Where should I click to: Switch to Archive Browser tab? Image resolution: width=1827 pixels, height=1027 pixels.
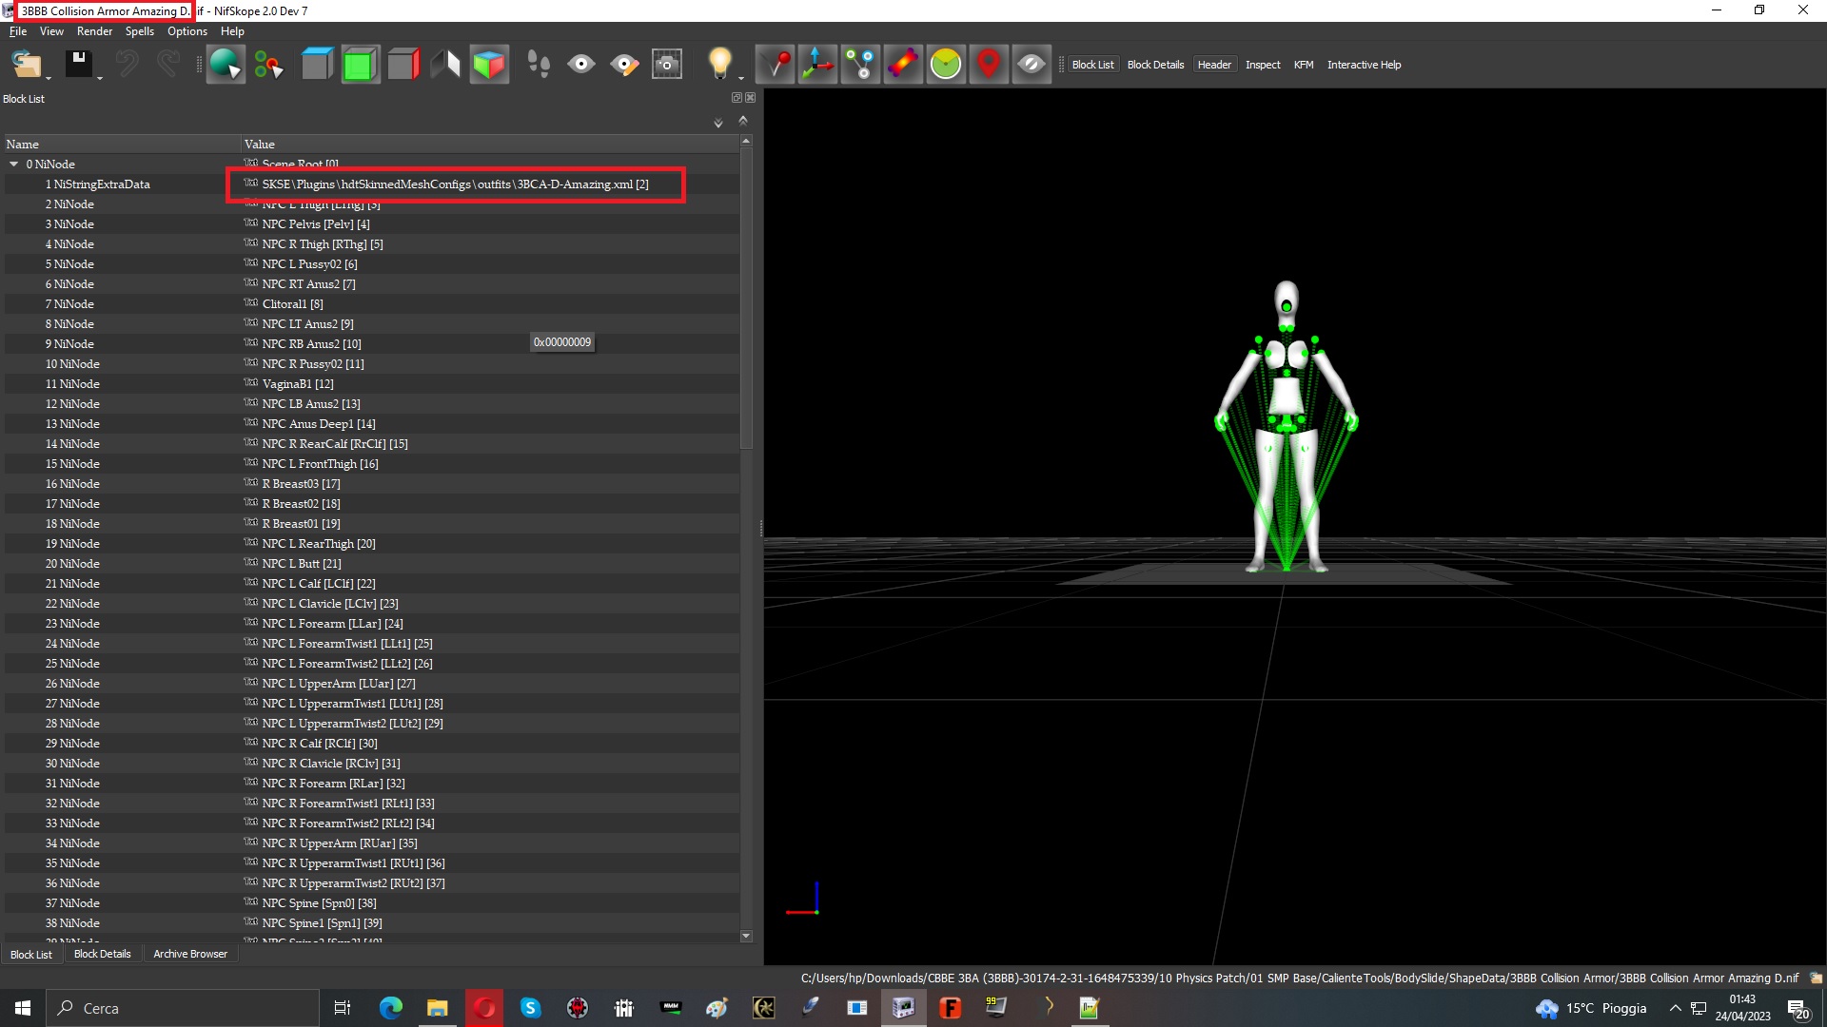pos(190,954)
